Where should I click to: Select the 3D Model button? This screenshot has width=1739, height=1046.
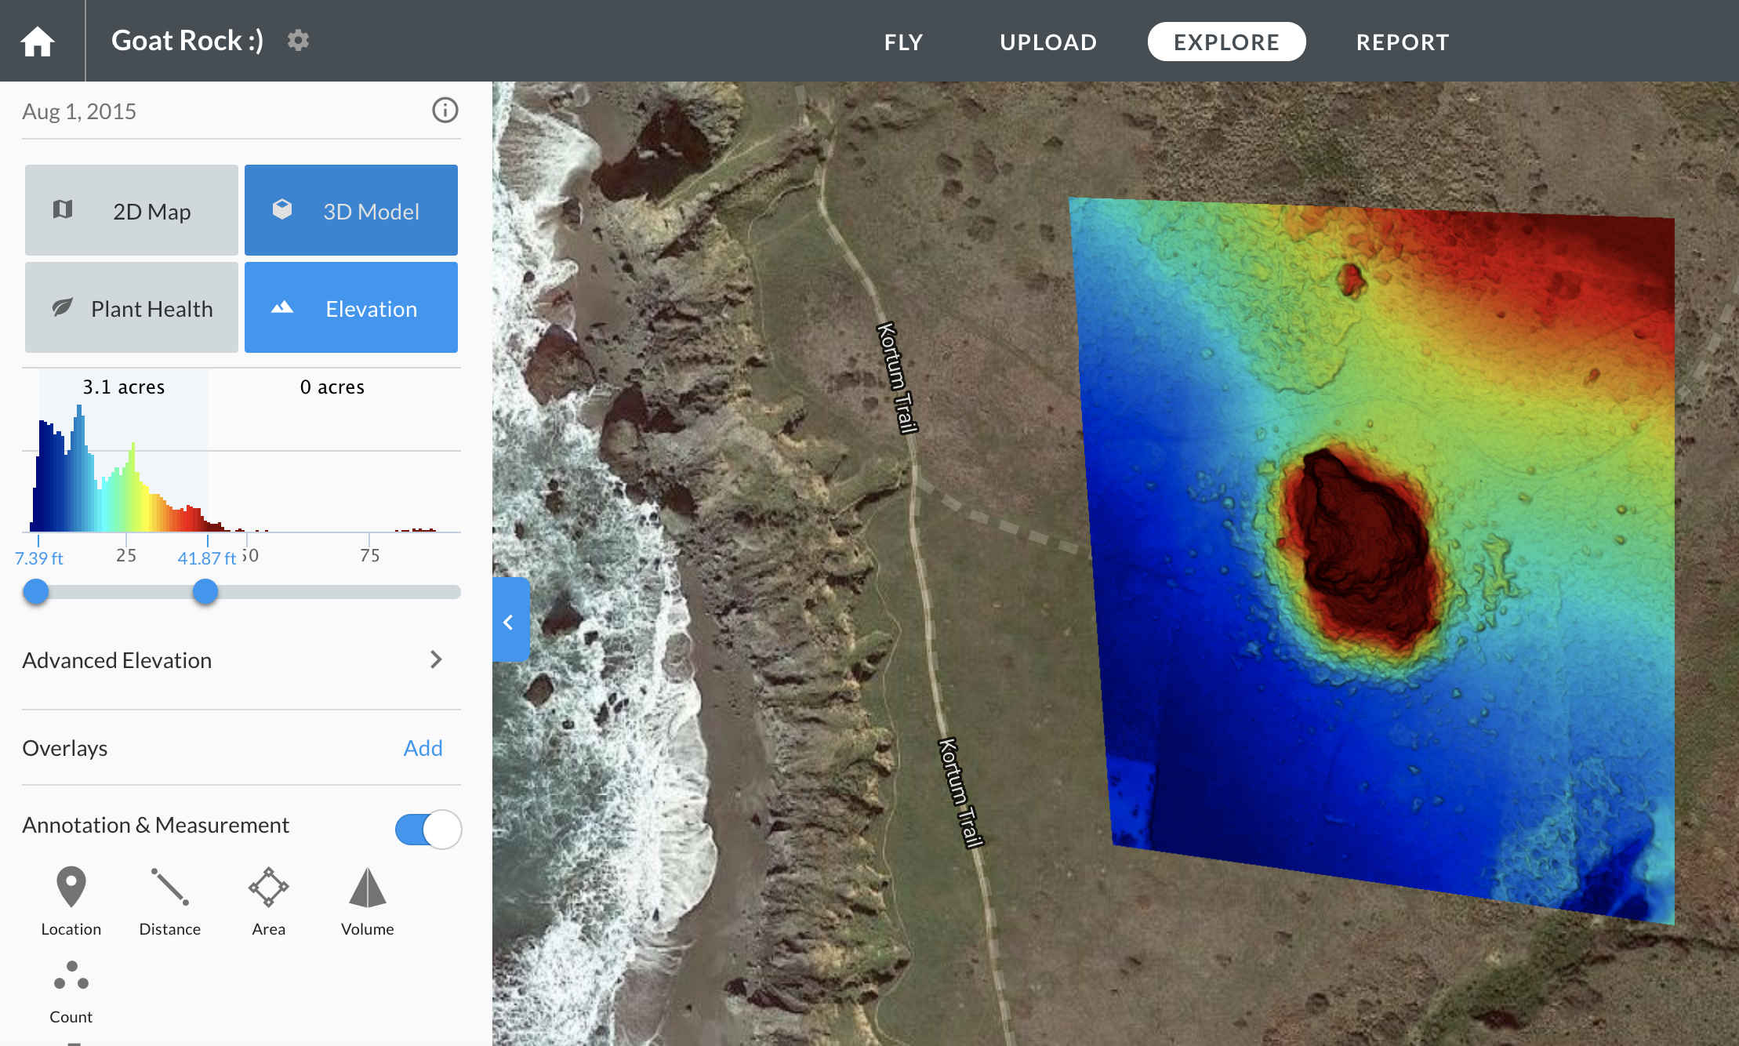[351, 210]
